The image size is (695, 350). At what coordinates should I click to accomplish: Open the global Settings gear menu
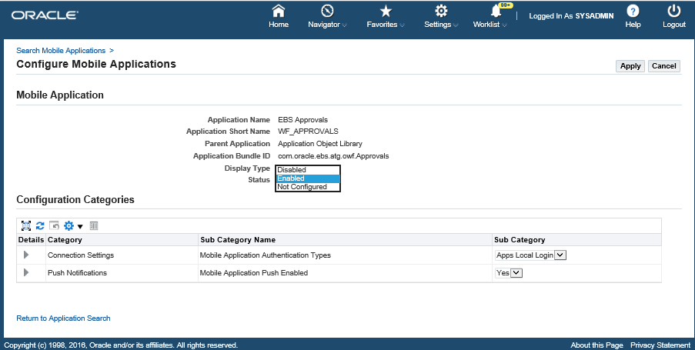pyautogui.click(x=441, y=11)
